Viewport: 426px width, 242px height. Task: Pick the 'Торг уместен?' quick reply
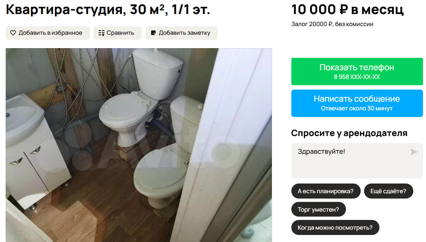tap(318, 209)
